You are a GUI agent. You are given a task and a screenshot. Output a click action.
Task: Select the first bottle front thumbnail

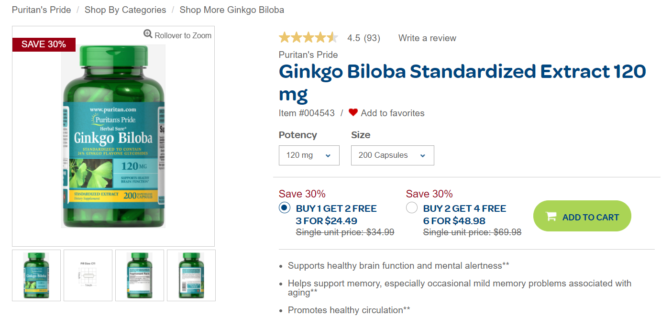point(36,275)
